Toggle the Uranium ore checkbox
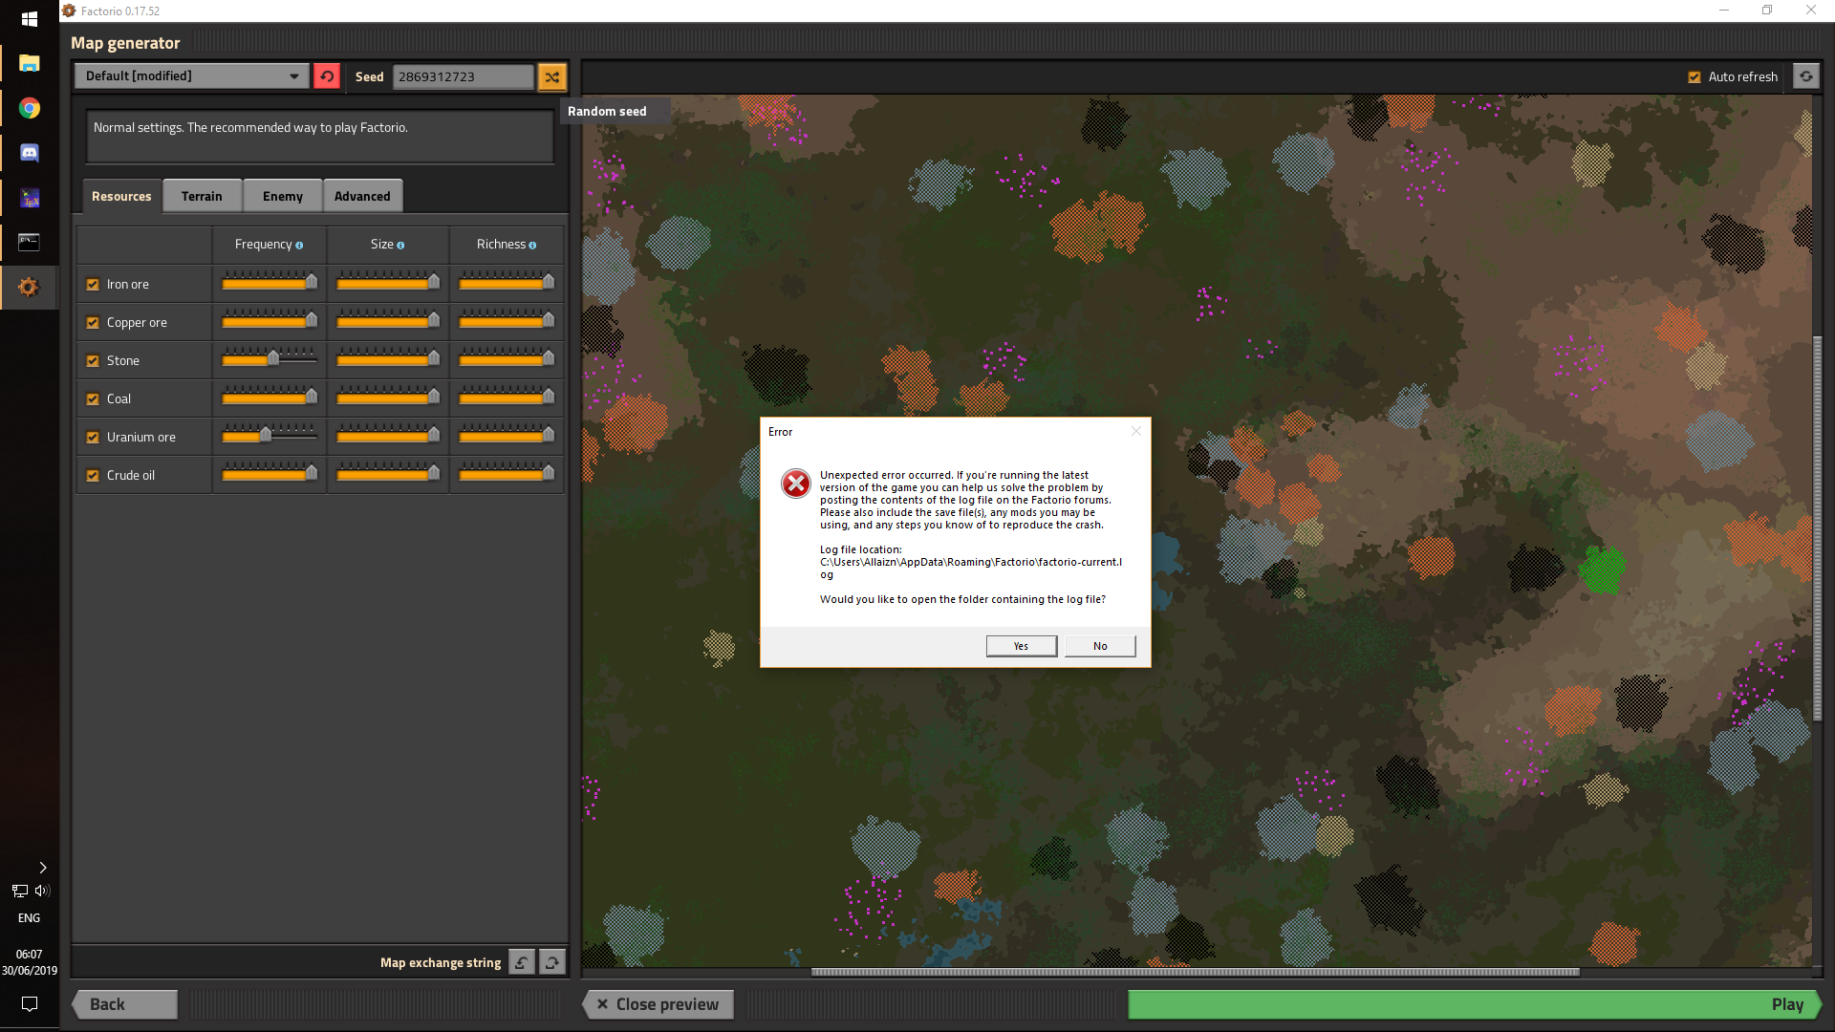This screenshot has width=1835, height=1032. point(93,438)
